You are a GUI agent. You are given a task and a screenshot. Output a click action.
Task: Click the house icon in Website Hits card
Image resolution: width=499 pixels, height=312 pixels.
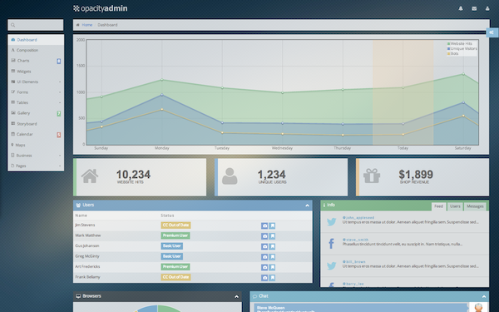[90, 176]
